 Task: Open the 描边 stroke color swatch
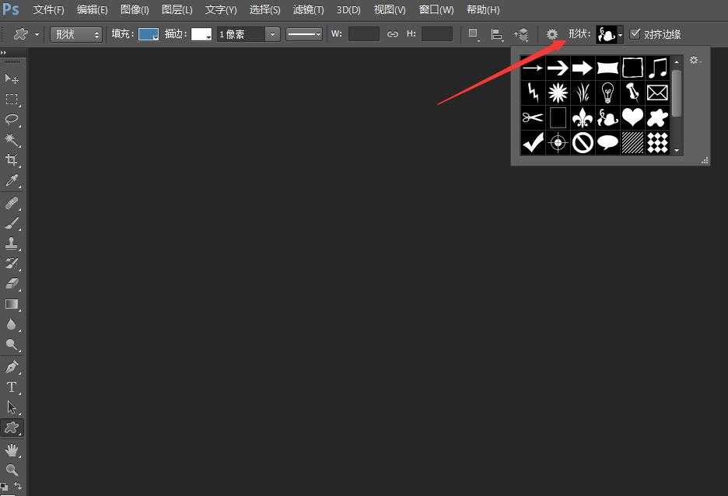coord(201,34)
